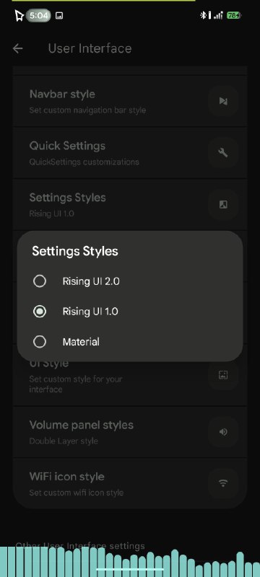The image size is (260, 577).
Task: Click the Navbar style play icon
Action: [x=222, y=101]
